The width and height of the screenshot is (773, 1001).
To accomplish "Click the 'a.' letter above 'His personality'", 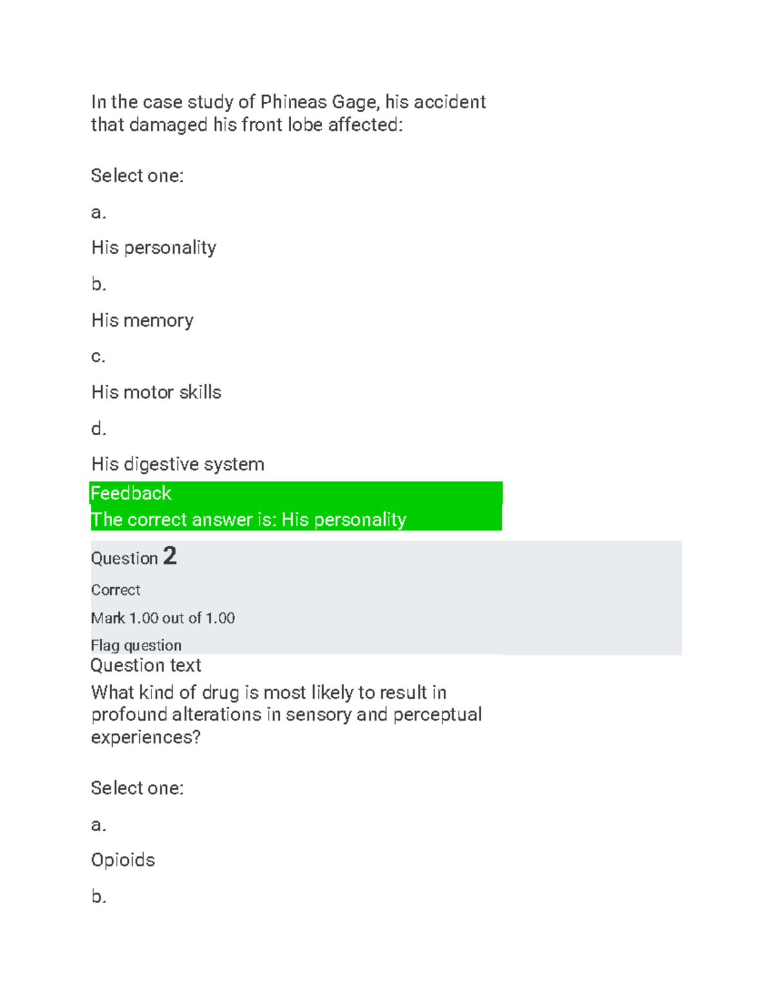I will (98, 213).
